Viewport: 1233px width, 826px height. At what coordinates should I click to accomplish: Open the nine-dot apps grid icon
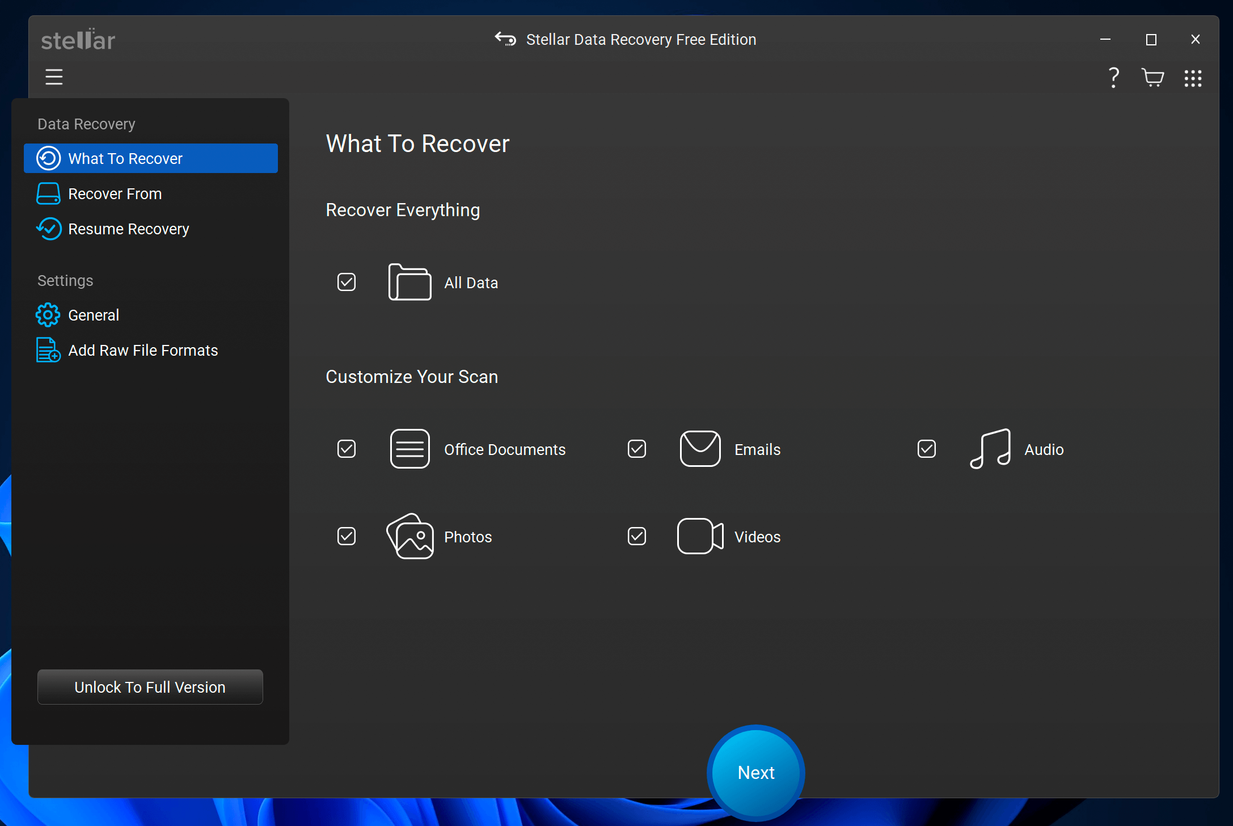click(x=1193, y=78)
